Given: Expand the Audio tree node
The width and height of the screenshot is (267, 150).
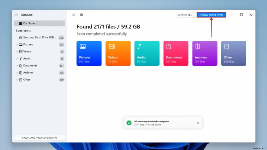Looking at the screenshot, I should click(17, 58).
